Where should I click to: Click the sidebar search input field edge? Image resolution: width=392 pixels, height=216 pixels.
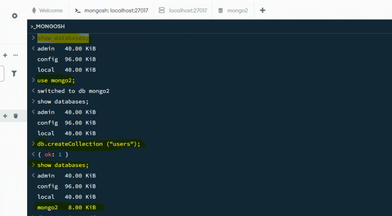[2, 74]
